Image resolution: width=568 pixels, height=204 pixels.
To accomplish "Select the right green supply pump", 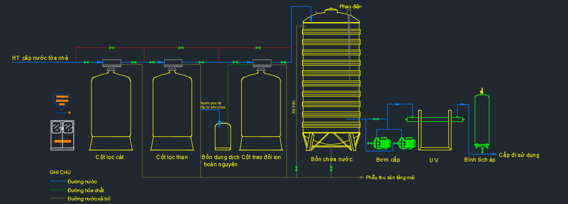I will point(406,143).
